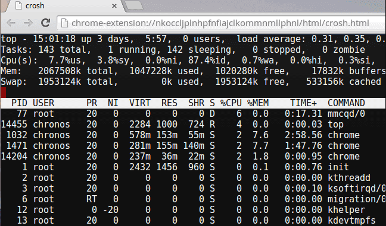Click '7.7%us' CPU user value
386x226 pixels.
pos(65,61)
